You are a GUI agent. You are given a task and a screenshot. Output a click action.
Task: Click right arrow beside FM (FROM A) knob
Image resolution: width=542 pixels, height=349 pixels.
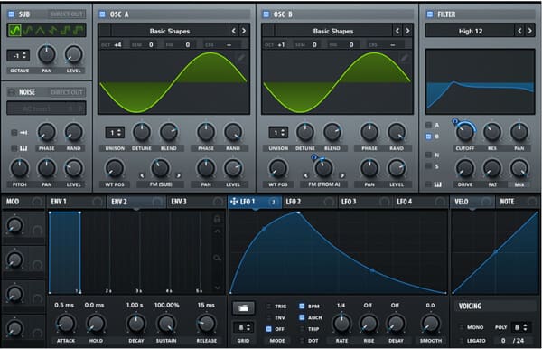pos(342,175)
